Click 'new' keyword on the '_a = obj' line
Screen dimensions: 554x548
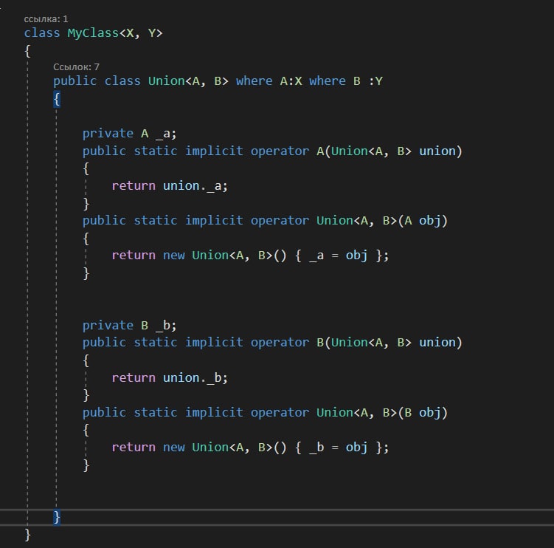[174, 255]
